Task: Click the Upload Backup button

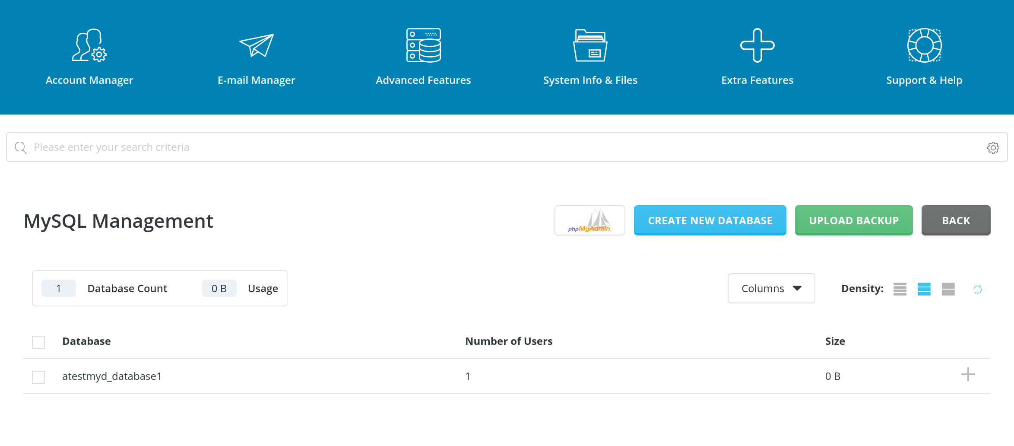Action: coord(853,220)
